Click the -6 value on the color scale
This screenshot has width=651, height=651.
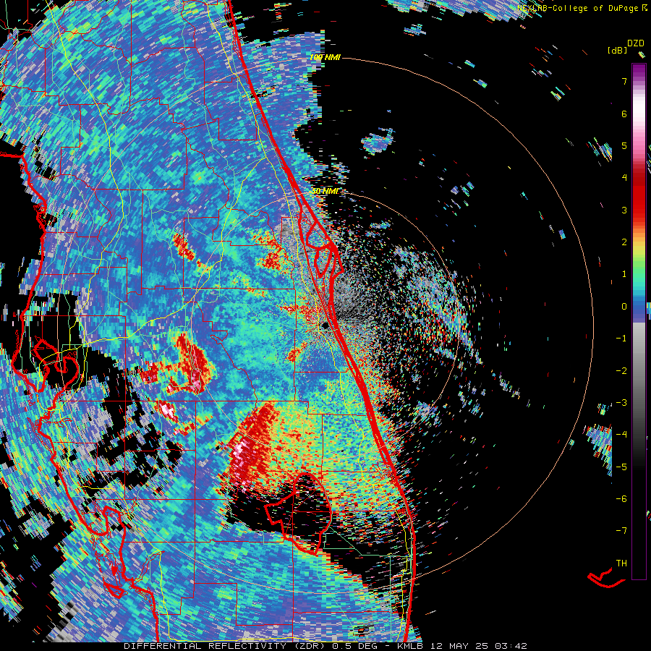coord(621,498)
